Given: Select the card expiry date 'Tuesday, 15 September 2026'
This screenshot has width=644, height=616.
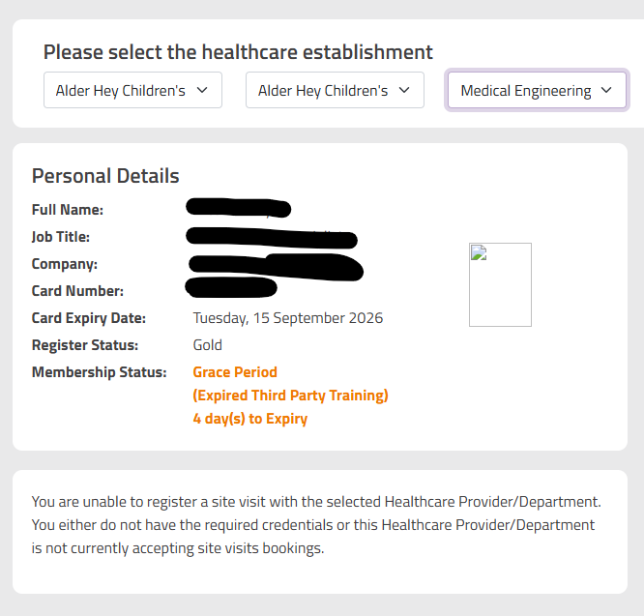Looking at the screenshot, I should (x=288, y=318).
